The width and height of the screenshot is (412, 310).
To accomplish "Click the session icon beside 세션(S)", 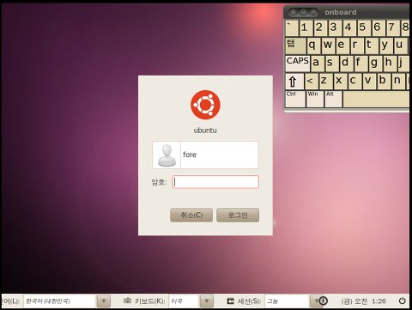I will point(231,301).
